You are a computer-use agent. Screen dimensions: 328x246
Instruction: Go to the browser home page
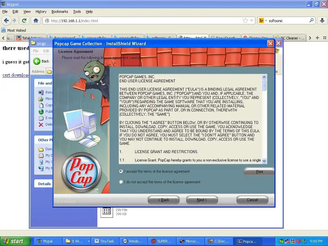pos(36,20)
